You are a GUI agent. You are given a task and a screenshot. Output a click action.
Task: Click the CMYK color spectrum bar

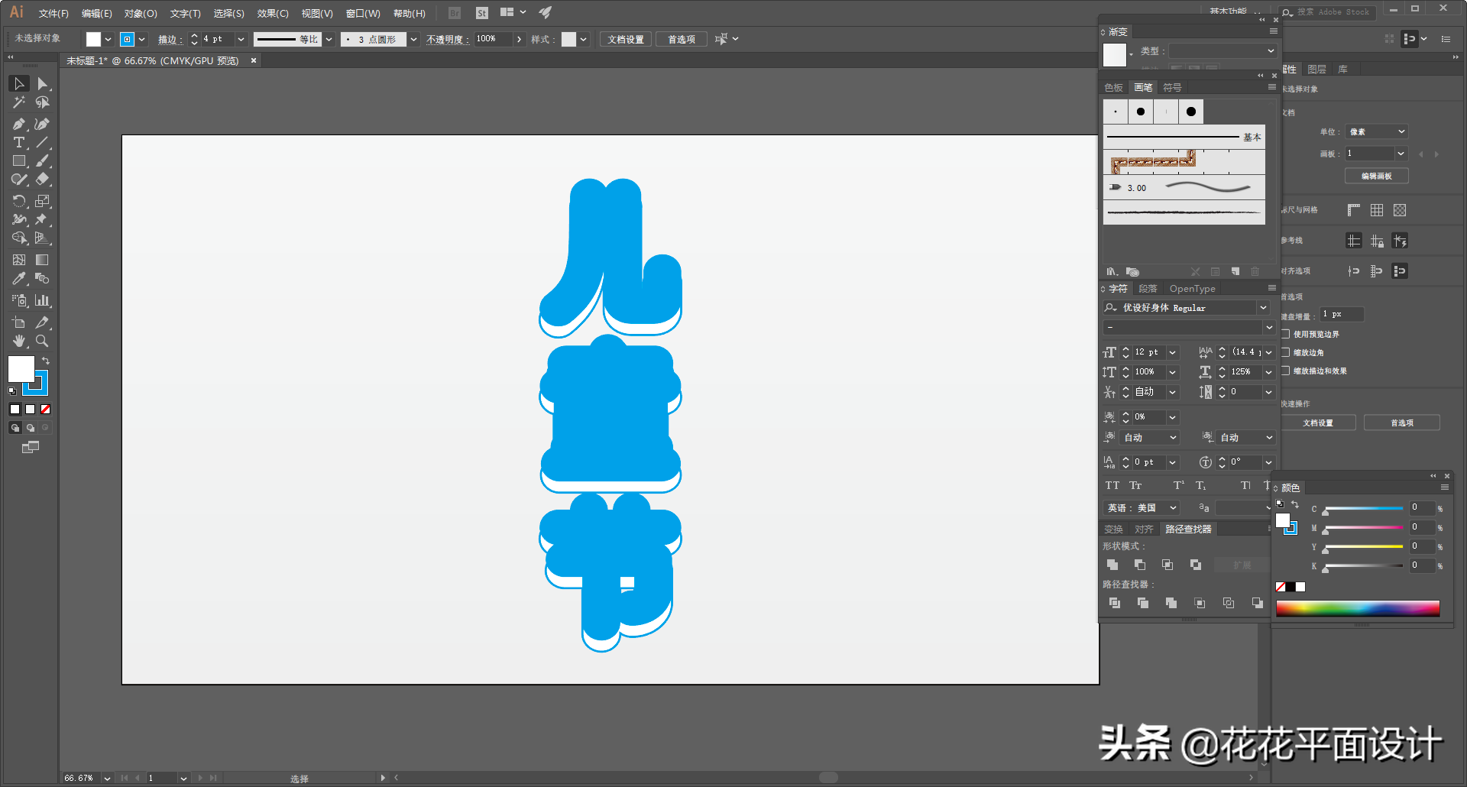(x=1357, y=608)
